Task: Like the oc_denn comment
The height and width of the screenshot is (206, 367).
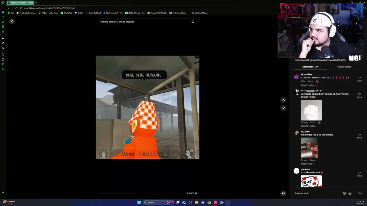Action: tap(359, 135)
